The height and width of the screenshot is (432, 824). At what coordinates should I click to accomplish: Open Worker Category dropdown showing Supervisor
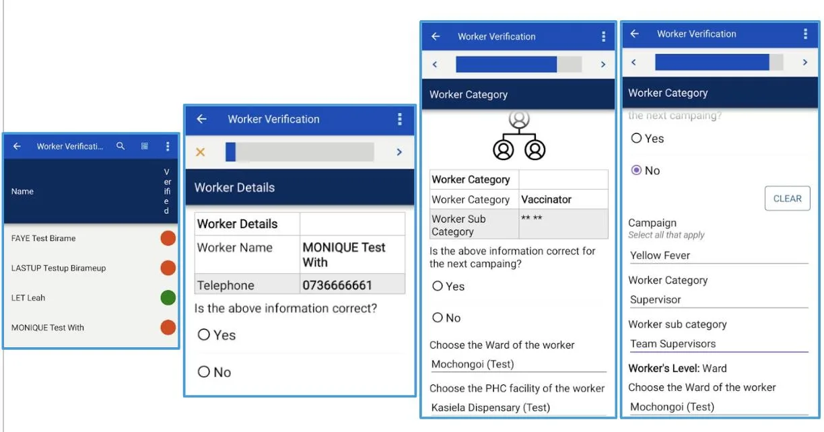pos(718,300)
